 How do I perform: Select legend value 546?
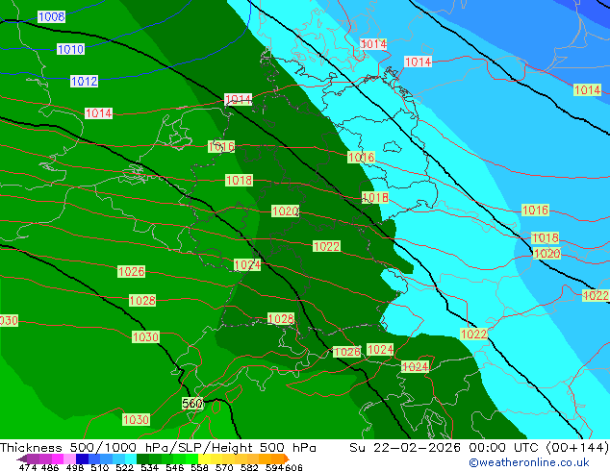point(174,467)
